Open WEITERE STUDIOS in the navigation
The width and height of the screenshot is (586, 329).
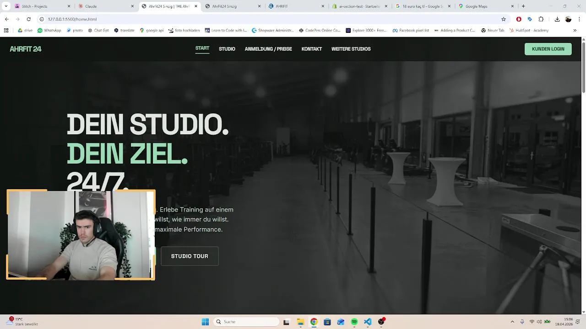tap(351, 49)
